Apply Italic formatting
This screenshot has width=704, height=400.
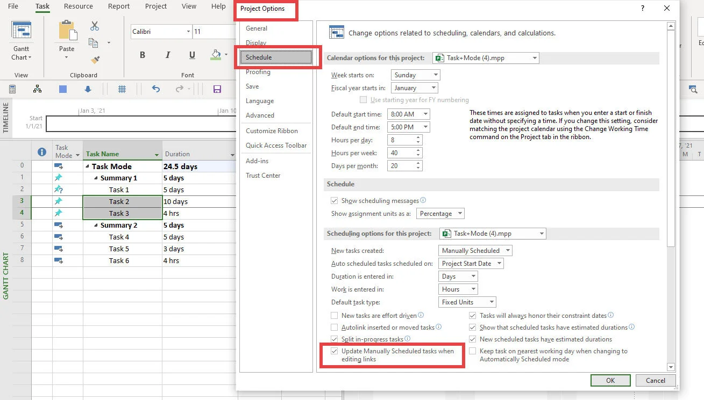point(168,55)
